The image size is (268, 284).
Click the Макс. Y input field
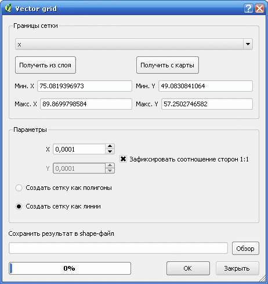click(x=207, y=104)
